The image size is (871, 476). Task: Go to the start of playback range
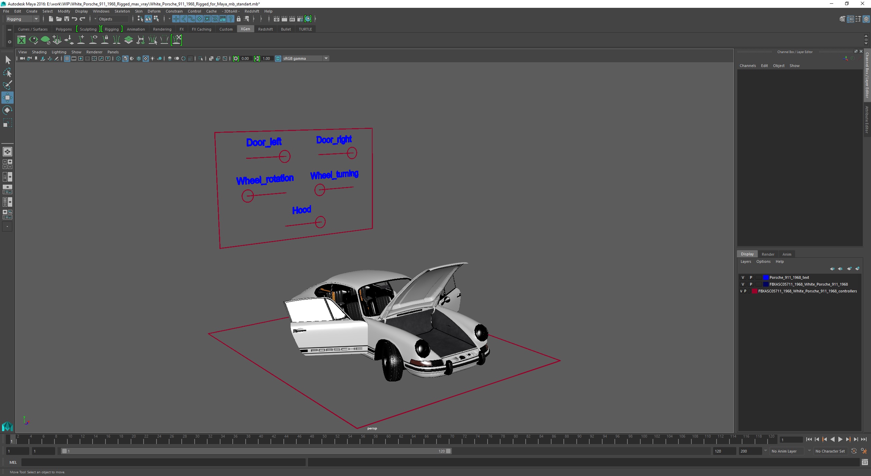click(x=809, y=439)
